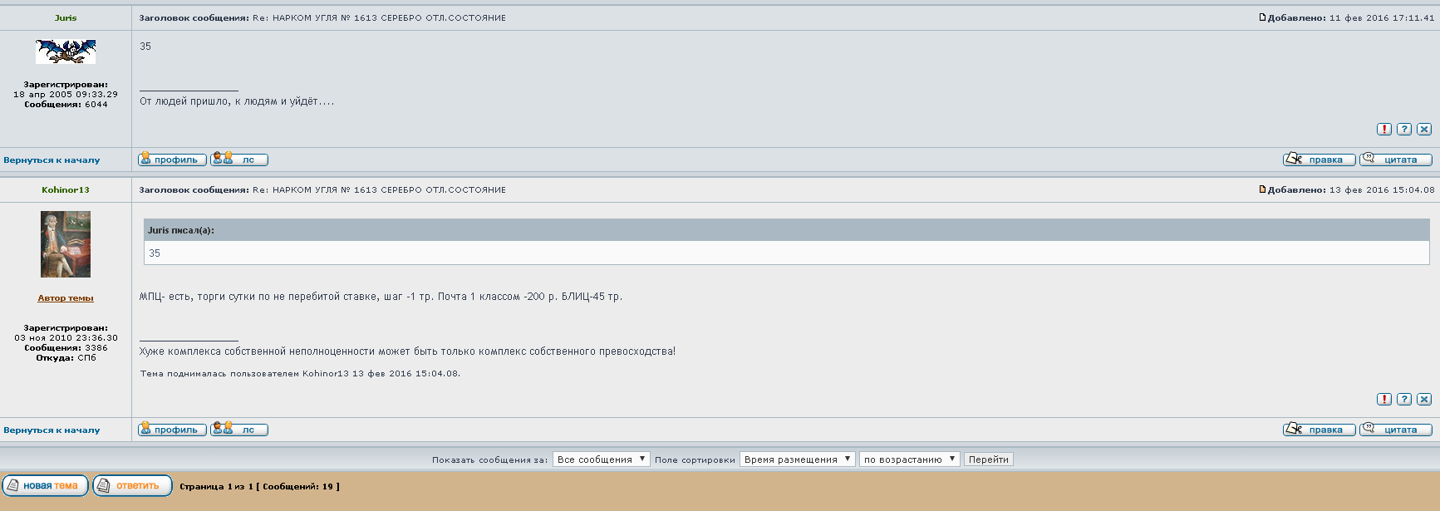Quote Juris's post using 'цитата'
Image resolution: width=1440 pixels, height=511 pixels.
coord(1396,160)
